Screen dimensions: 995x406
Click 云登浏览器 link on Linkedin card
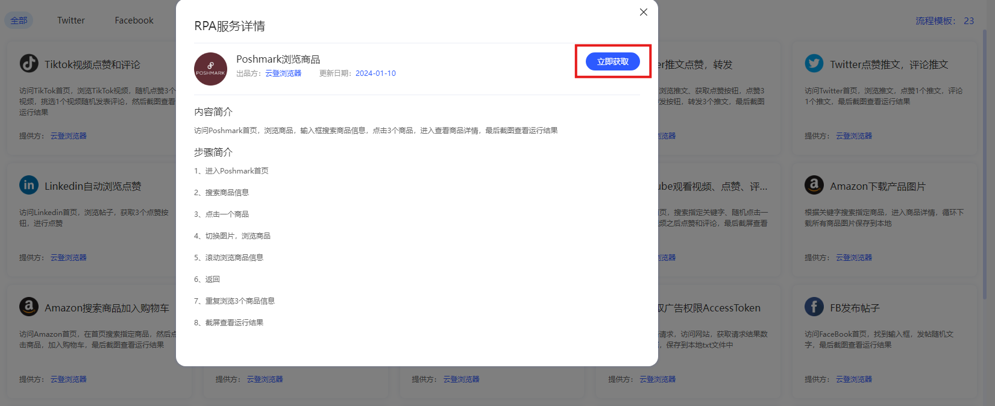(x=68, y=258)
